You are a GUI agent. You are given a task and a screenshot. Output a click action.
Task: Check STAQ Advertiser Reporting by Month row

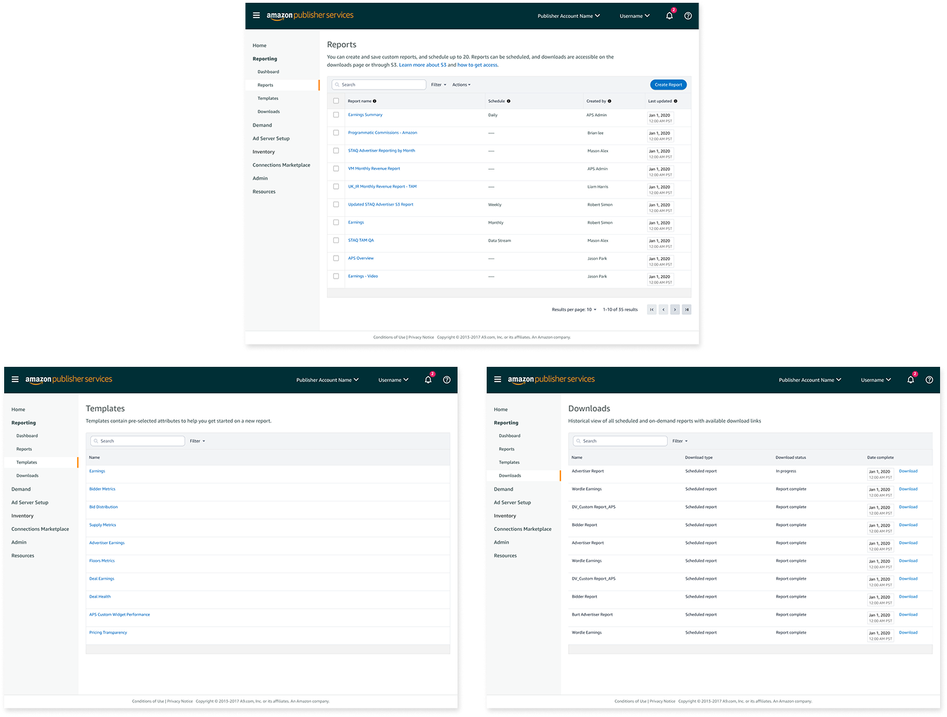[x=336, y=151]
